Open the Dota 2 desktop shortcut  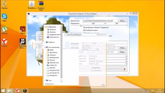pos(23,30)
